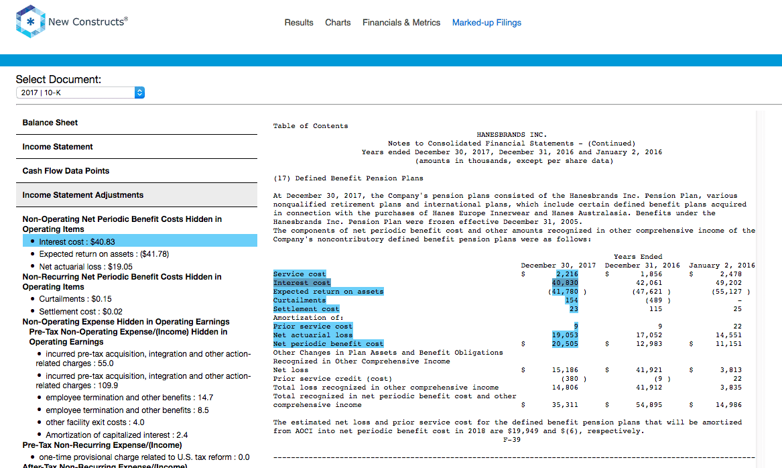782x468 pixels.
Task: Select the 'Interest cost : $40.83' list item
Action: click(x=140, y=241)
